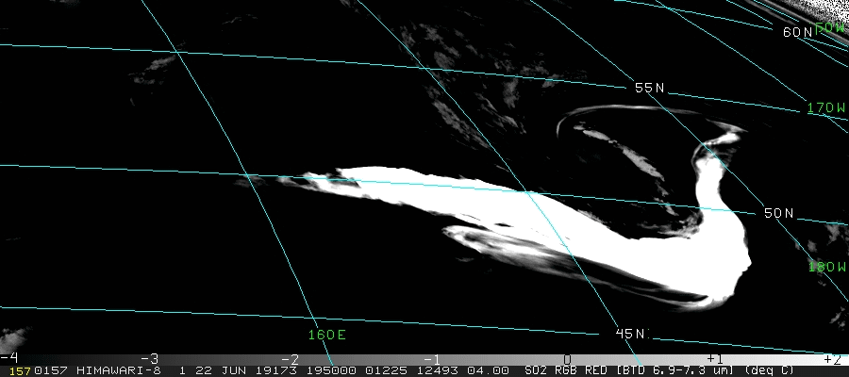The image size is (849, 377).
Task: Click the 45N latitude label
Action: pyautogui.click(x=631, y=334)
